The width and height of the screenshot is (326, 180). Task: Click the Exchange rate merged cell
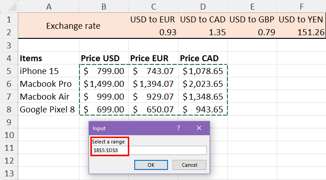point(74,26)
